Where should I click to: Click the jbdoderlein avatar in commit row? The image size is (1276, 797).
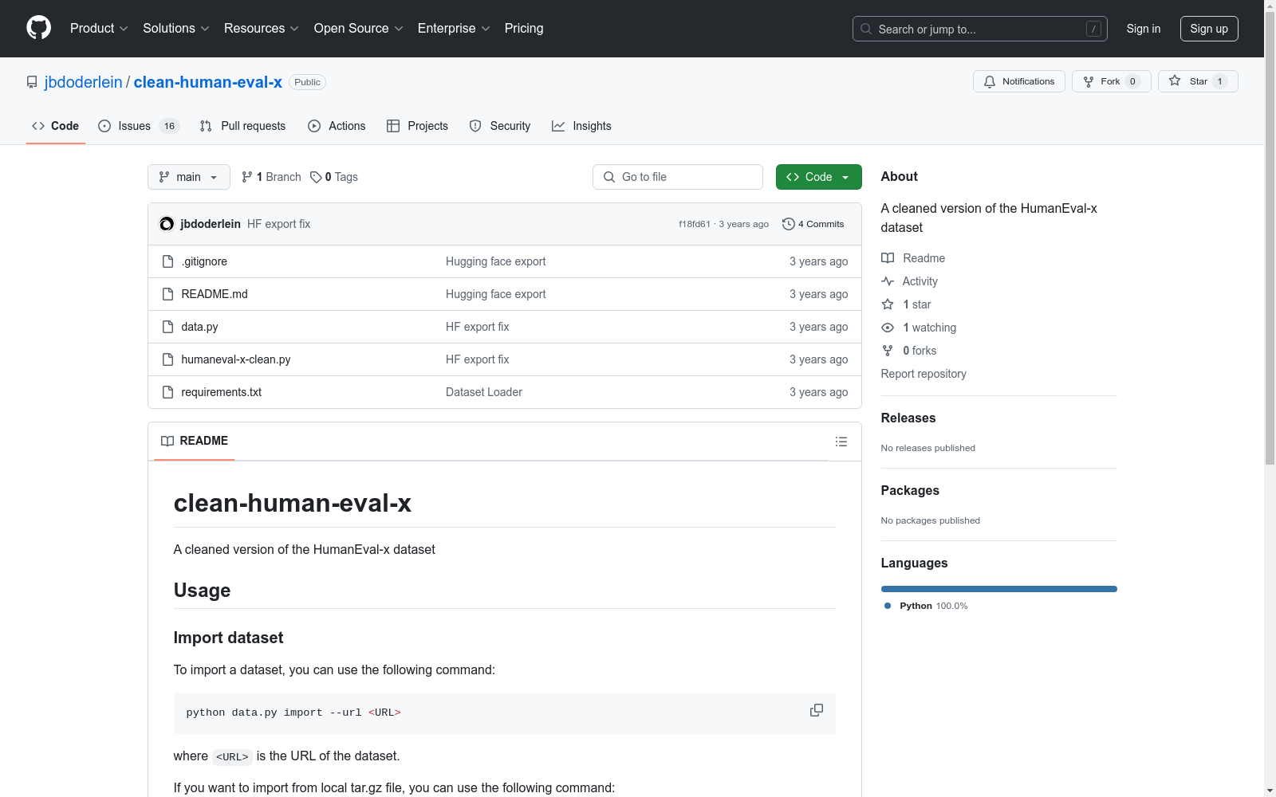pos(167,224)
